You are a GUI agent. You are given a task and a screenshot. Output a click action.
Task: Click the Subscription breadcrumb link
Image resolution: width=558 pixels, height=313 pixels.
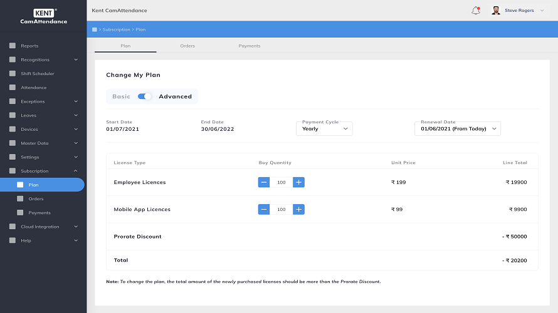[116, 29]
